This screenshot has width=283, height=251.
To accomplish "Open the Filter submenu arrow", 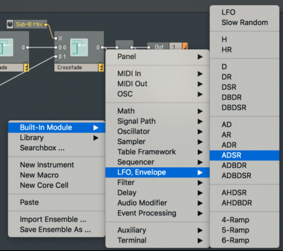I will click(200, 182).
